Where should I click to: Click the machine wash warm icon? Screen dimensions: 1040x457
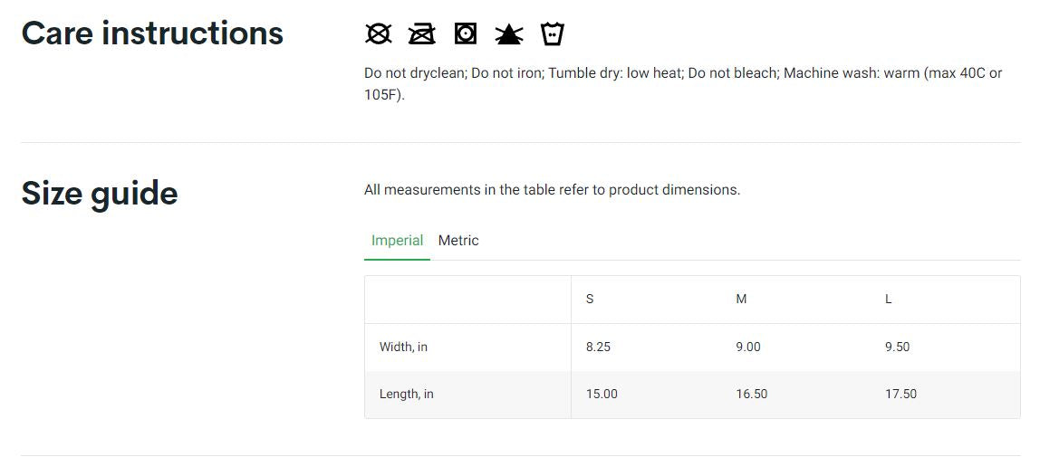click(552, 34)
